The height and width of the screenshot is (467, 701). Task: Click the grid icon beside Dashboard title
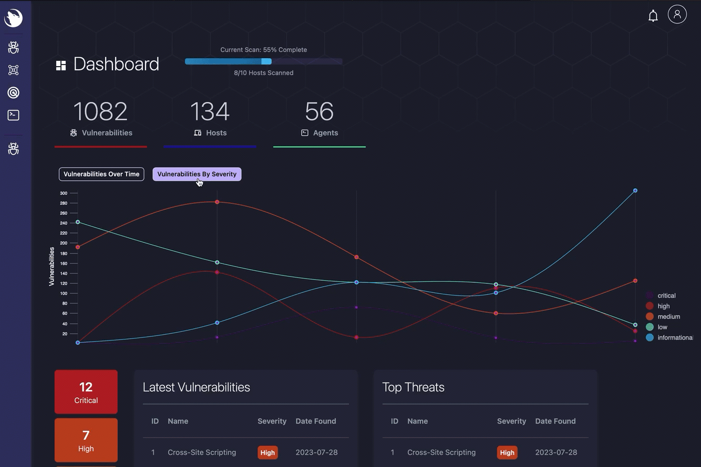(61, 65)
